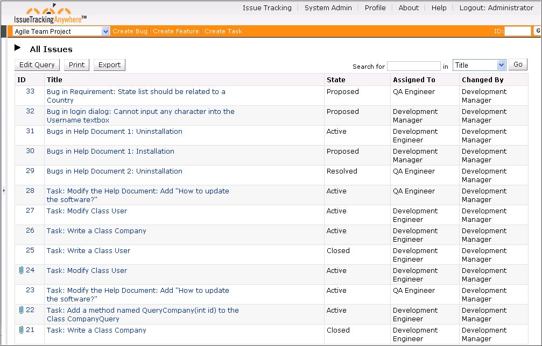The height and width of the screenshot is (346, 542).
Task: Click the Go button beside search
Action: 518,64
